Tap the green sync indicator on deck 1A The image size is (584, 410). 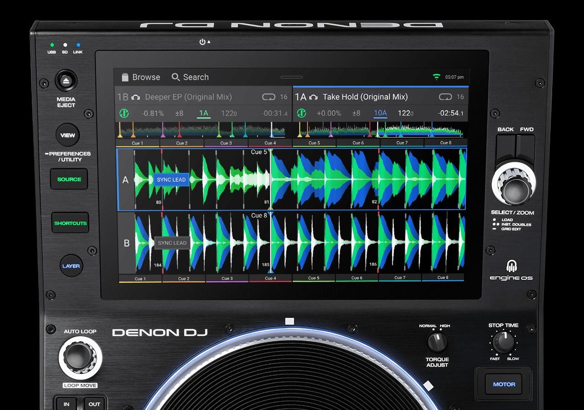coord(302,113)
